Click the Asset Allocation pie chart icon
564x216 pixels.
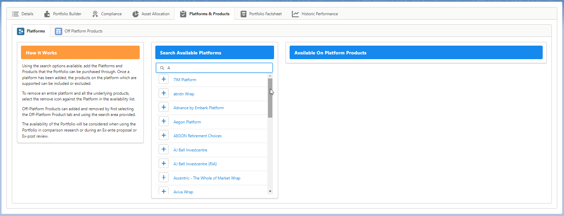click(x=135, y=14)
